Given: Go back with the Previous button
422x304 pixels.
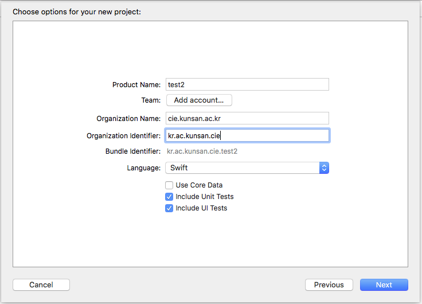Looking at the screenshot, I should coord(329,284).
